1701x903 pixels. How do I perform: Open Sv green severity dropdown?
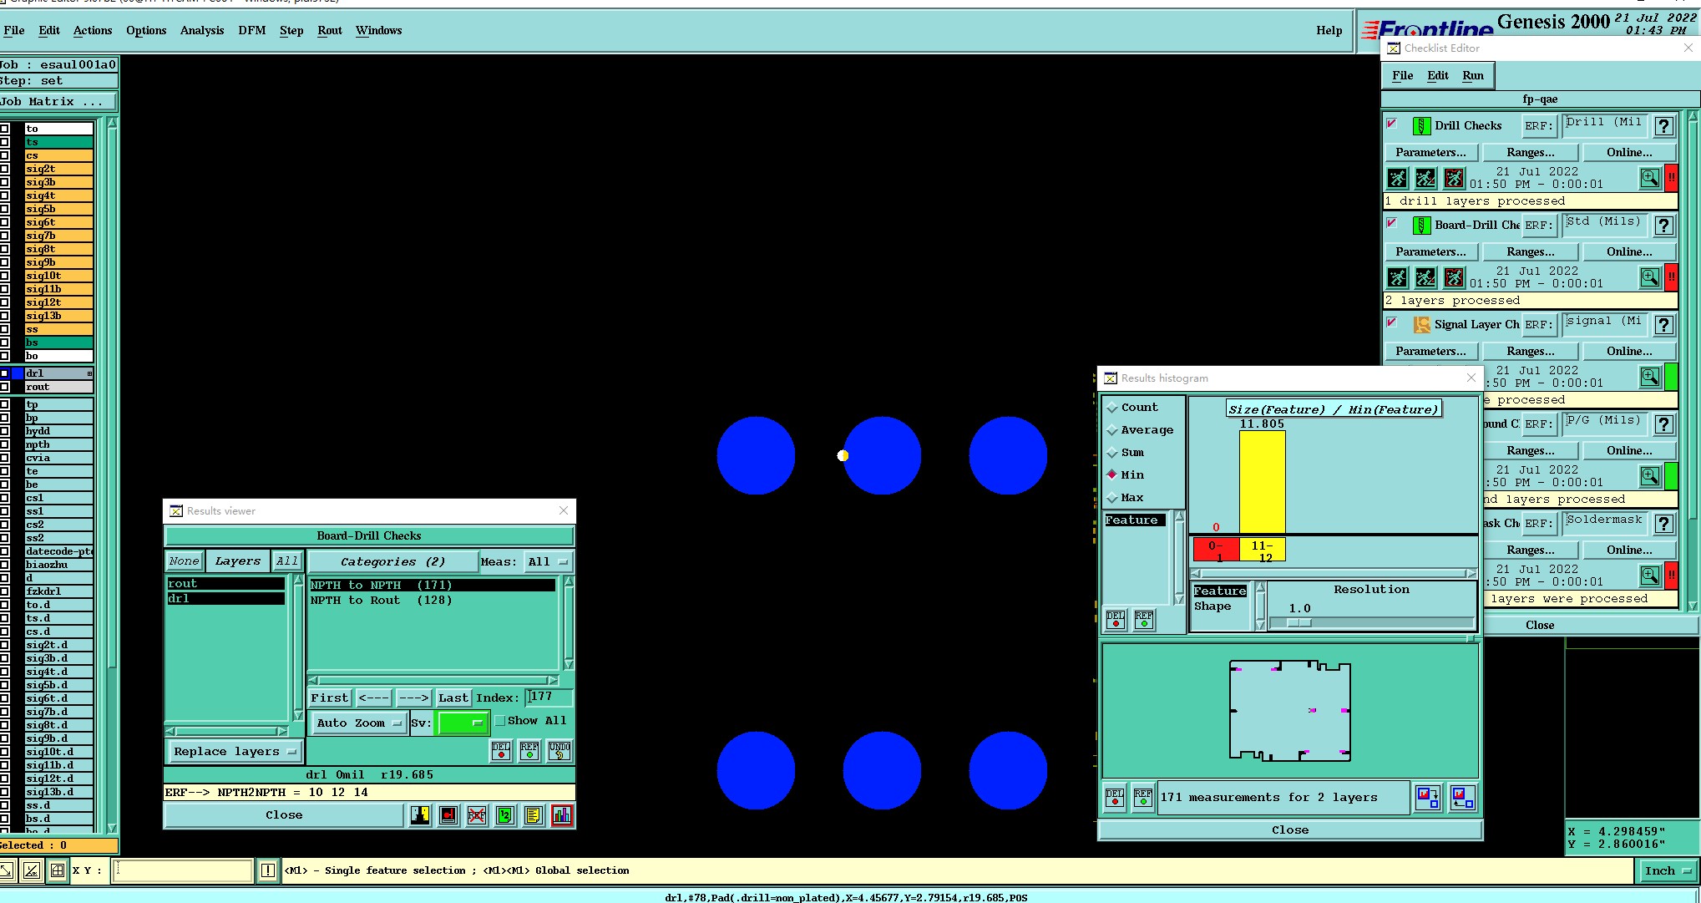(x=462, y=723)
